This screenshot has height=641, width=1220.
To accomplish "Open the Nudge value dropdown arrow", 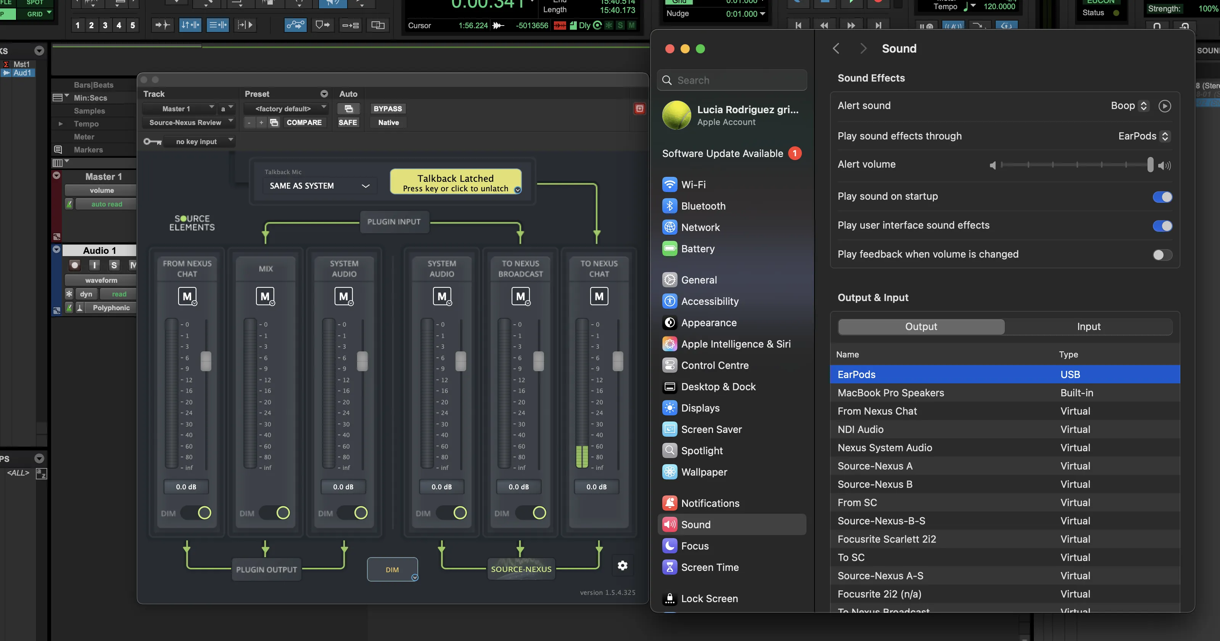I will pyautogui.click(x=763, y=14).
